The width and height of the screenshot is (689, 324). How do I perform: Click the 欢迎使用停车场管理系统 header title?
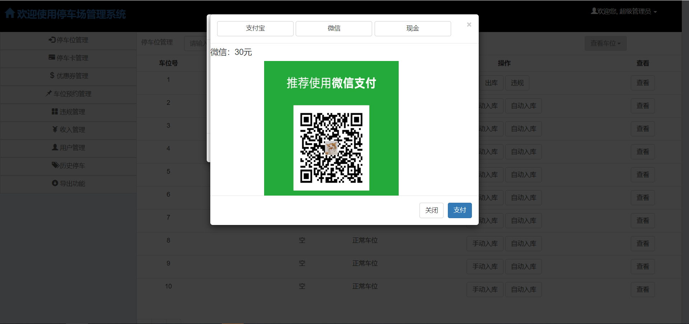point(71,14)
